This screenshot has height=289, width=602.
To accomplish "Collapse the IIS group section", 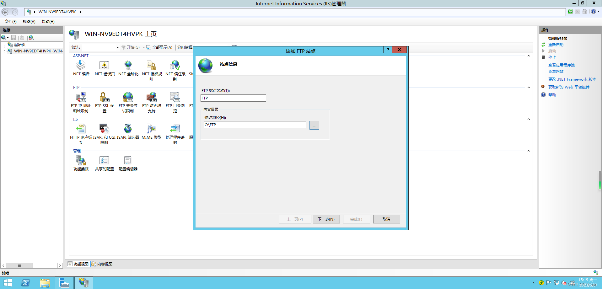I will pos(529,119).
